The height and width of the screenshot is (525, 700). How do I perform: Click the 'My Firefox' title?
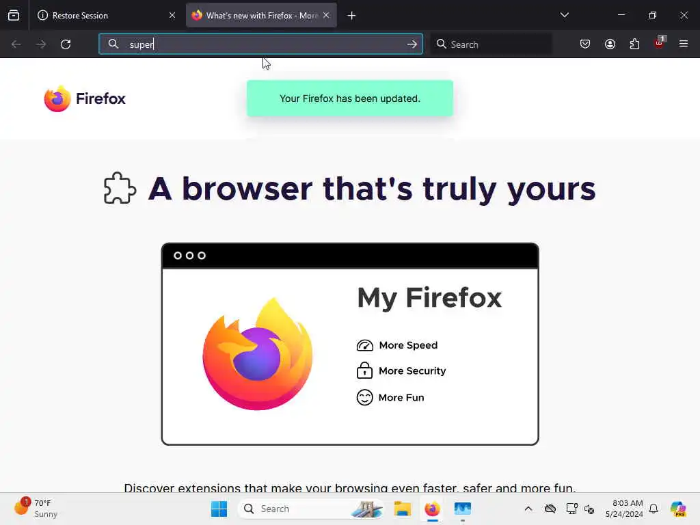429,298
